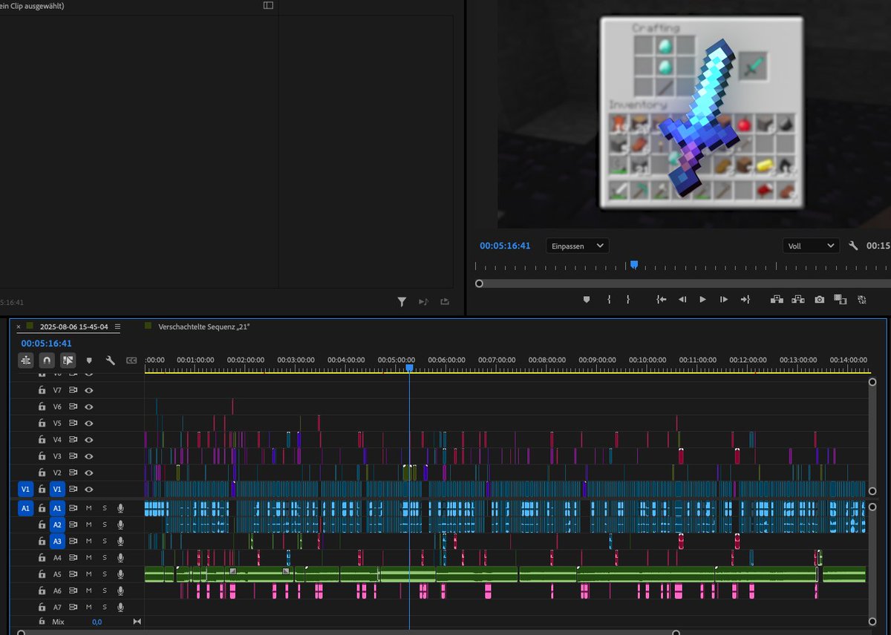Hide video track V6 with eye

pyautogui.click(x=89, y=407)
